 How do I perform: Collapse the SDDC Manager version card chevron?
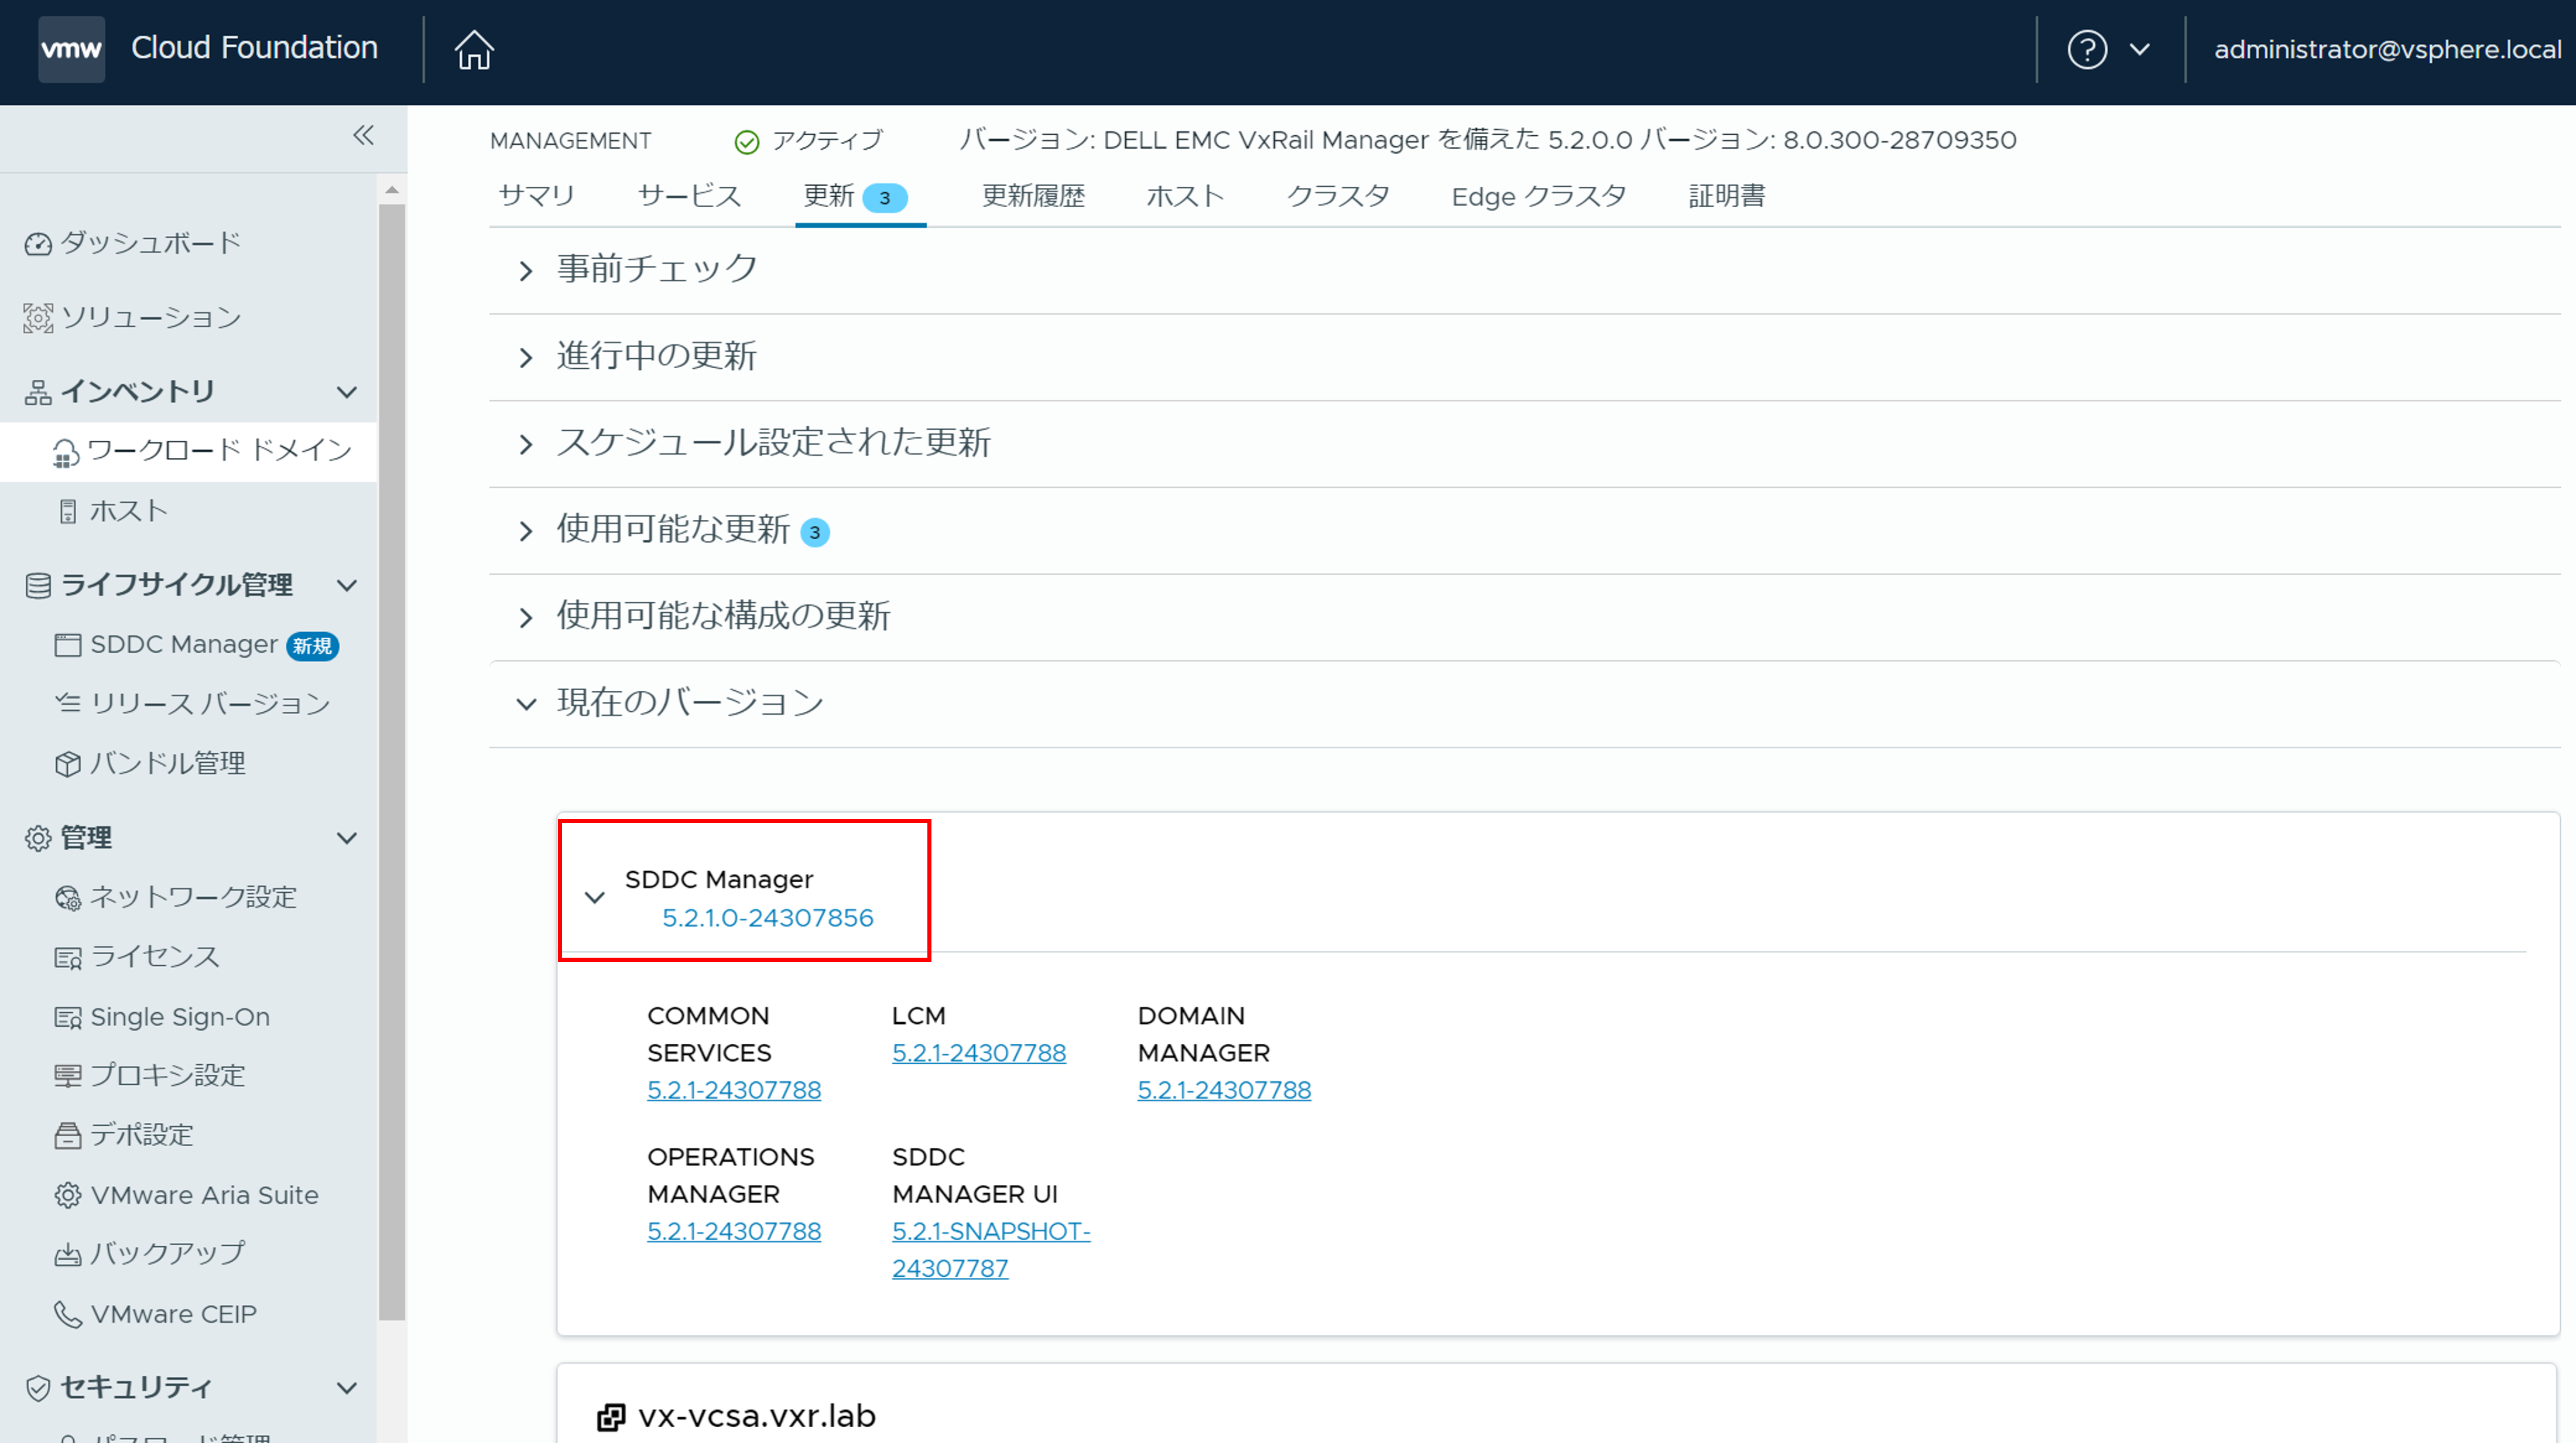pyautogui.click(x=595, y=897)
